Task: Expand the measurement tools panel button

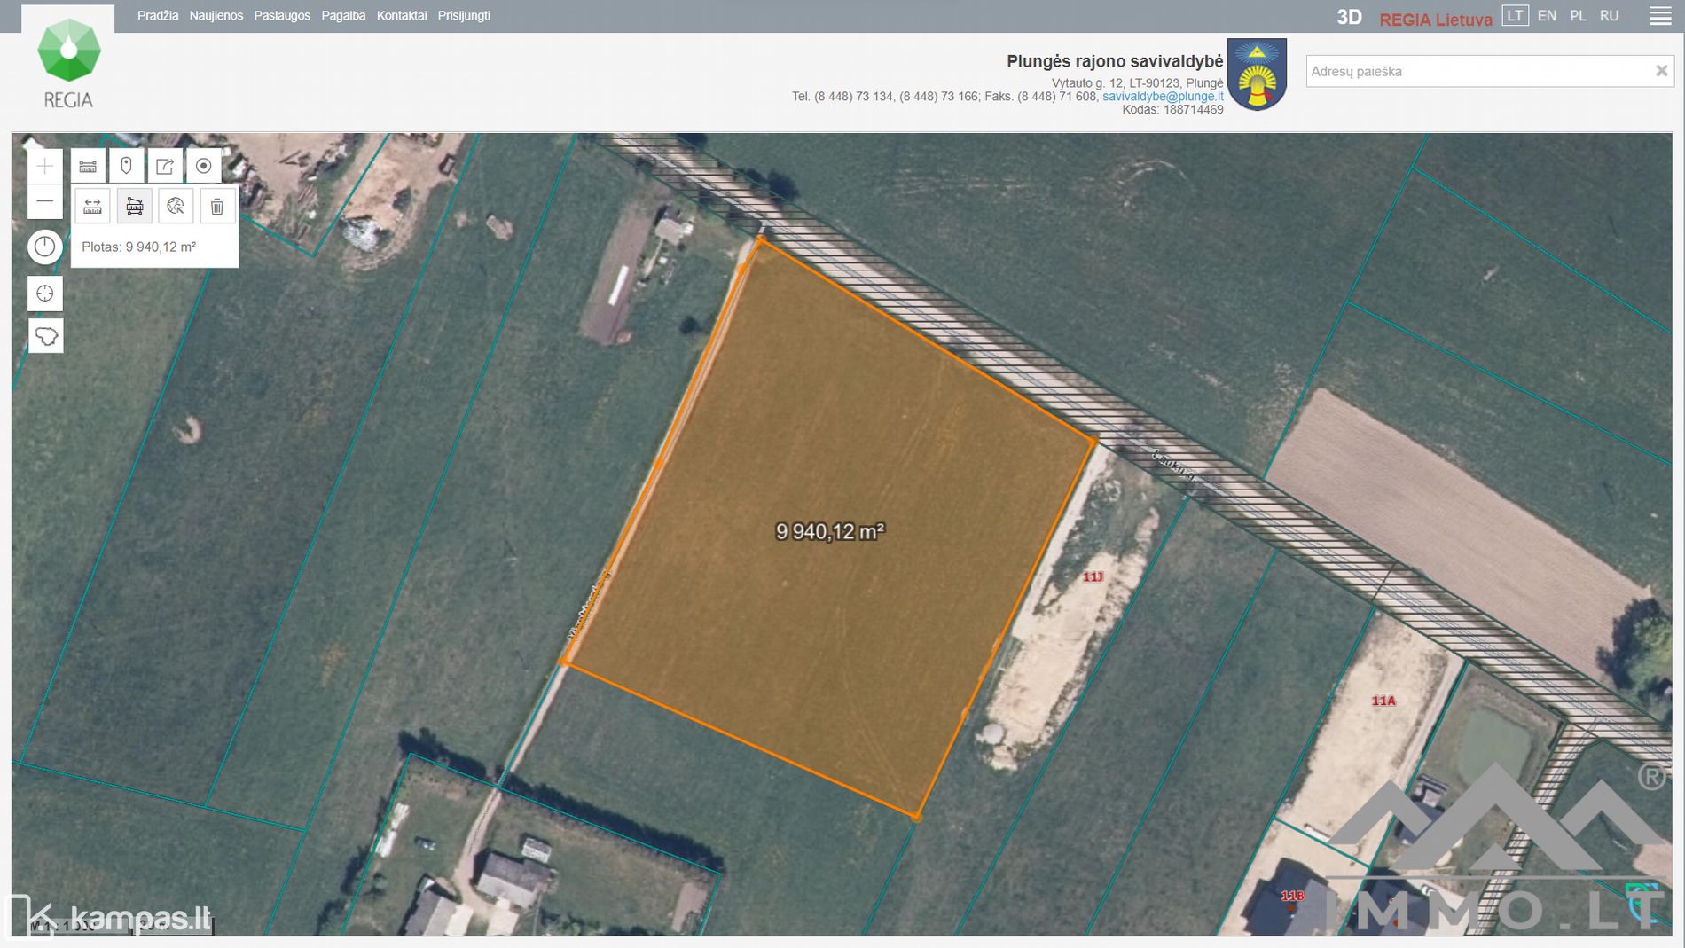Action: 88,166
